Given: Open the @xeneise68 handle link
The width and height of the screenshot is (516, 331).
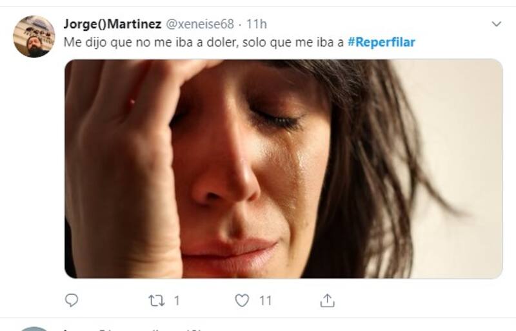Looking at the screenshot, I should [x=201, y=25].
